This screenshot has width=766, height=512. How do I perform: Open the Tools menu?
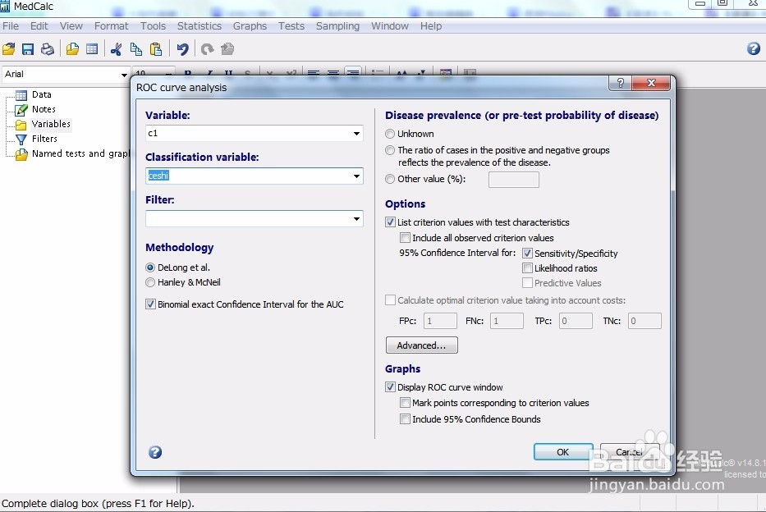tap(153, 26)
